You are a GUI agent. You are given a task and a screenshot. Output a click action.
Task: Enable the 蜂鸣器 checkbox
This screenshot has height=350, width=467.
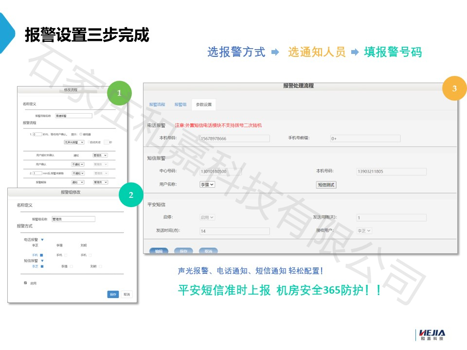click(81, 134)
